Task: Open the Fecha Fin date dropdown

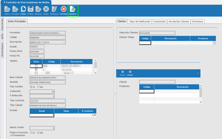Action: 43,56
